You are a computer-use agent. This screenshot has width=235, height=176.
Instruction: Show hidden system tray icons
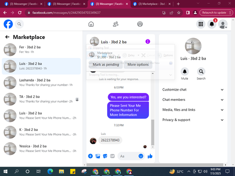pyautogui.click(x=189, y=171)
